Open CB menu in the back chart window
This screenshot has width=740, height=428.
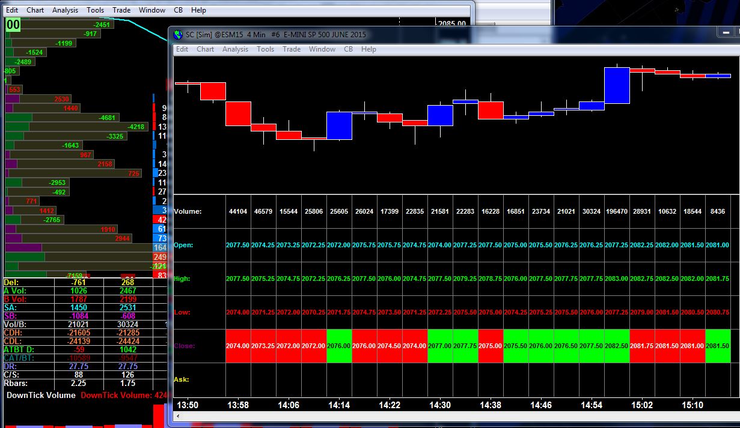pyautogui.click(x=178, y=10)
